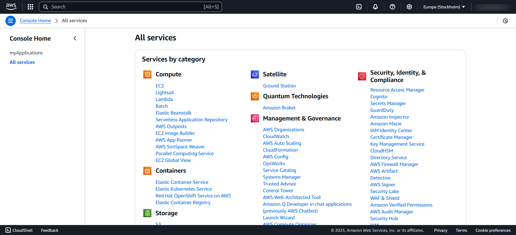Open AWS Organizations
Screen dimensions: 516x235
coord(283,130)
